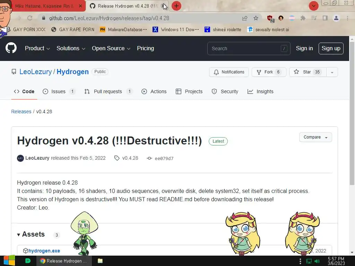Collapse the Assets section

[x=31, y=234]
